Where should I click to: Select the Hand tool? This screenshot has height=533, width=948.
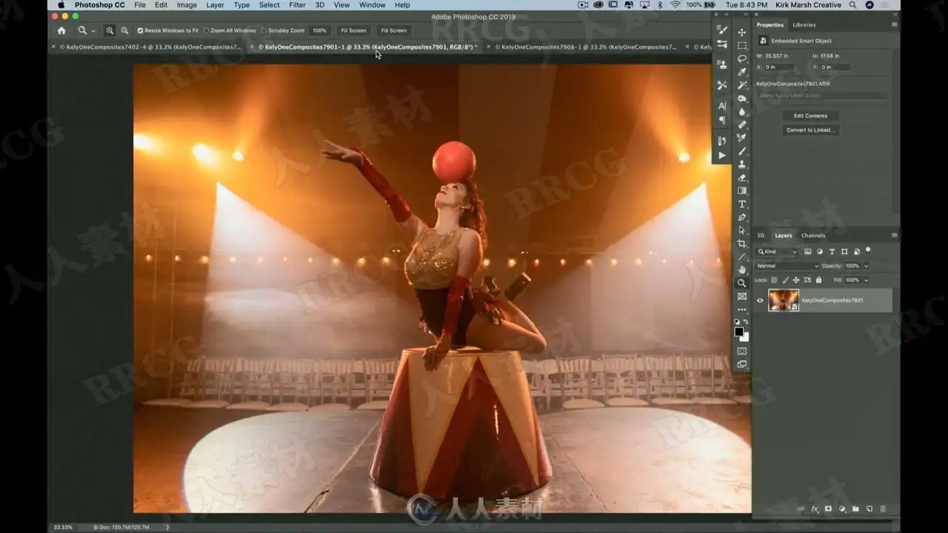tap(742, 269)
